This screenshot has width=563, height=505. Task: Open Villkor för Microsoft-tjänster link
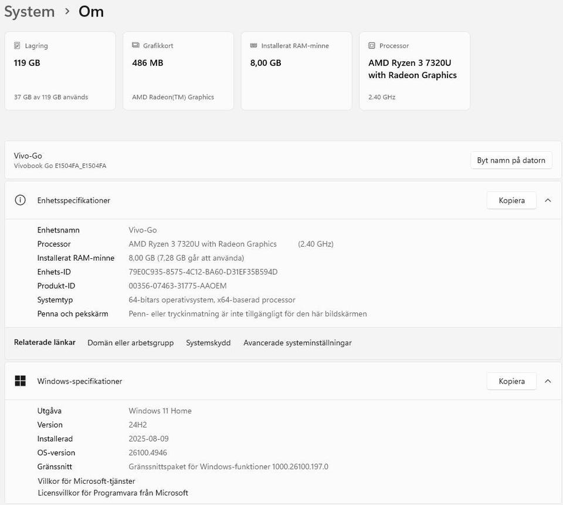tap(86, 482)
